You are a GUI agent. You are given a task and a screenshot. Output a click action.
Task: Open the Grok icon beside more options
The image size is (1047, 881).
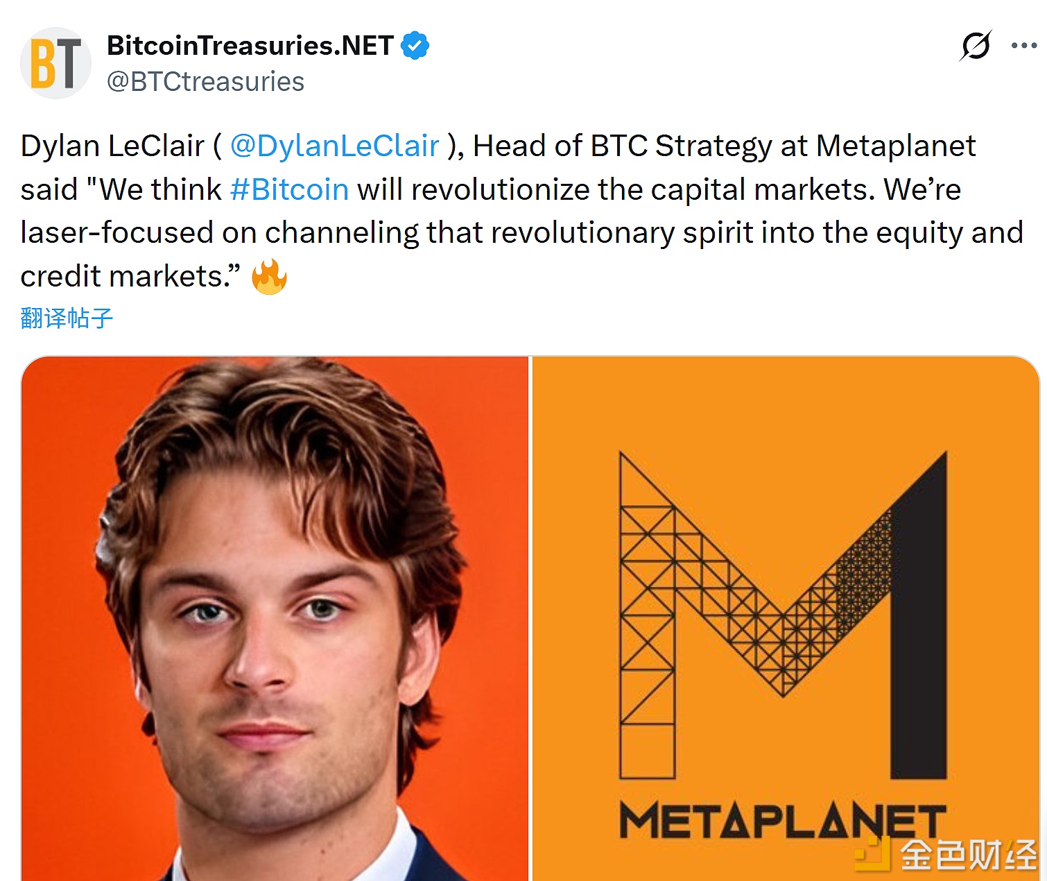click(976, 46)
